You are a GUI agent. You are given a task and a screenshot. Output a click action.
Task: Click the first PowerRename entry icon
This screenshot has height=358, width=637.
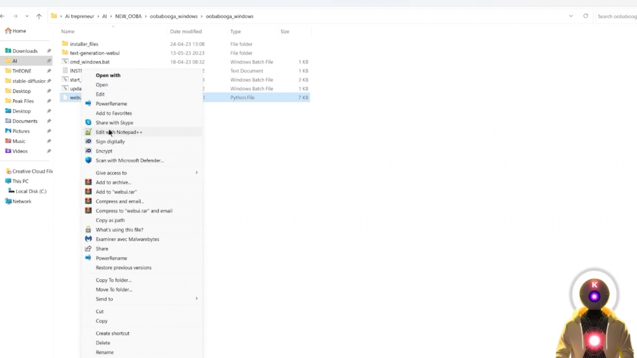[x=88, y=104]
